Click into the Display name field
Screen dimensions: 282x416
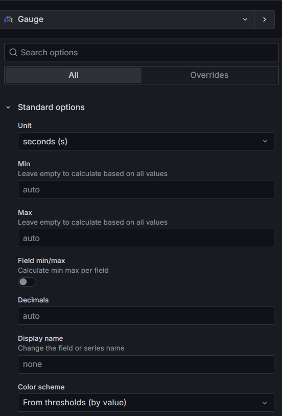[146, 364]
